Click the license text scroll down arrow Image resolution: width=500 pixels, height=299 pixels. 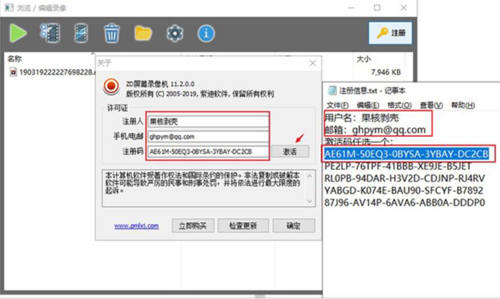tap(309, 201)
